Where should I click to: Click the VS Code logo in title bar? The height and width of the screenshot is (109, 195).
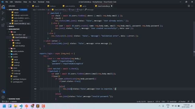click(x=2, y=2)
